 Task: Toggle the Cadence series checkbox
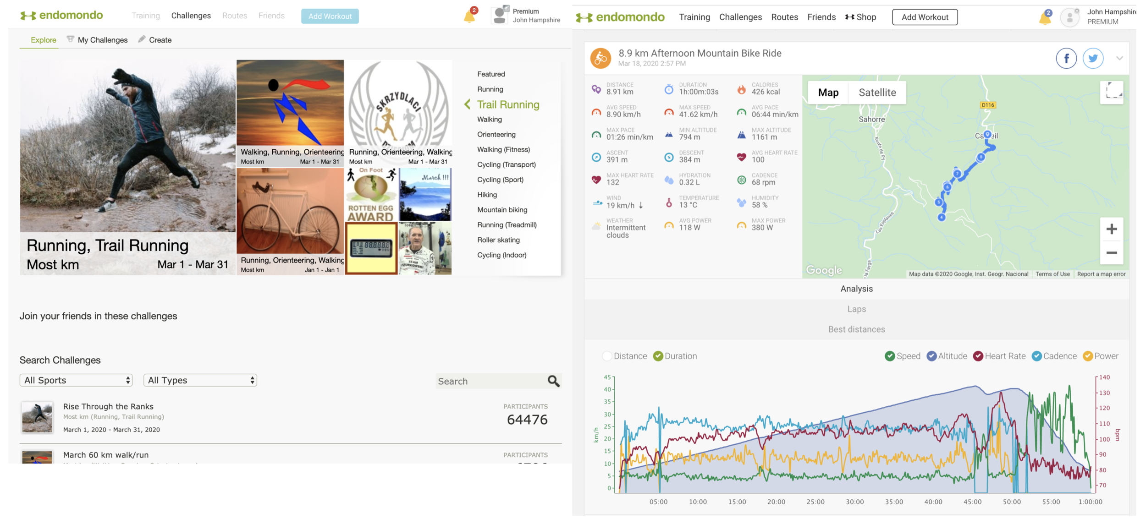1036,356
